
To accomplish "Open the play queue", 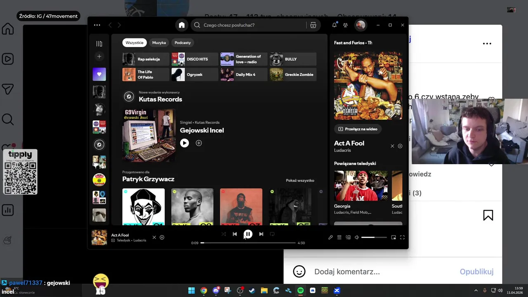I will pyautogui.click(x=339, y=237).
